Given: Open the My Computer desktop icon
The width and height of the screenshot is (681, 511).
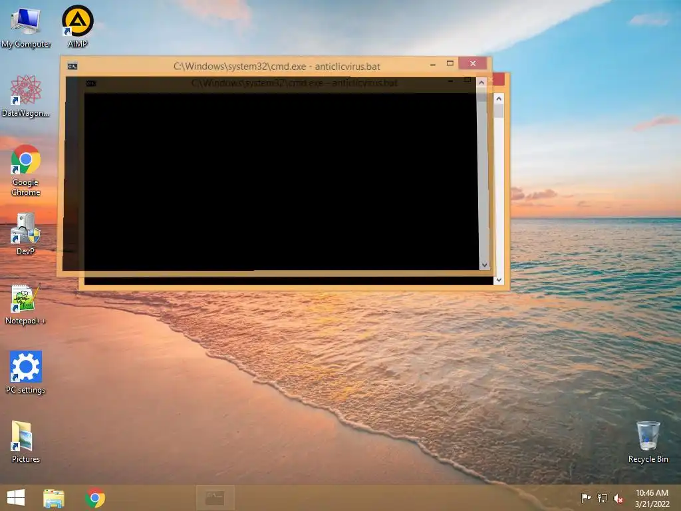Looking at the screenshot, I should (x=26, y=27).
